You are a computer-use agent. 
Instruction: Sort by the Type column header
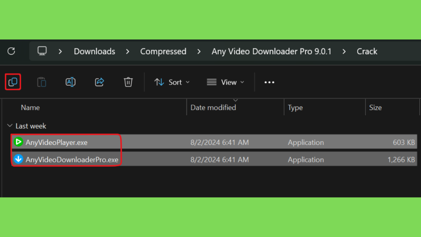pos(295,108)
